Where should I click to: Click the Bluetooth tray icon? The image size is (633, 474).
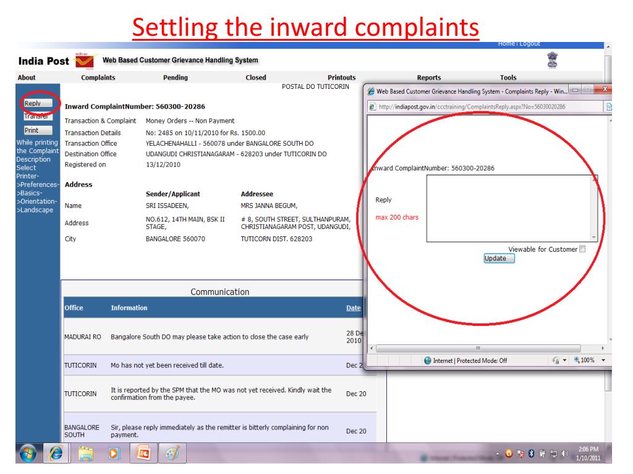point(531,454)
